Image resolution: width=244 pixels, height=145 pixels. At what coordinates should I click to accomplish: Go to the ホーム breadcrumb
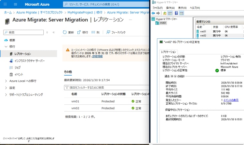(8, 12)
